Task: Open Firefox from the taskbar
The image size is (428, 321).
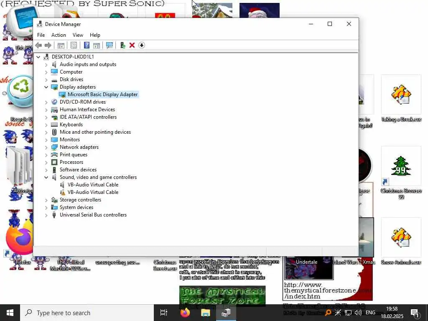Action: (185, 313)
